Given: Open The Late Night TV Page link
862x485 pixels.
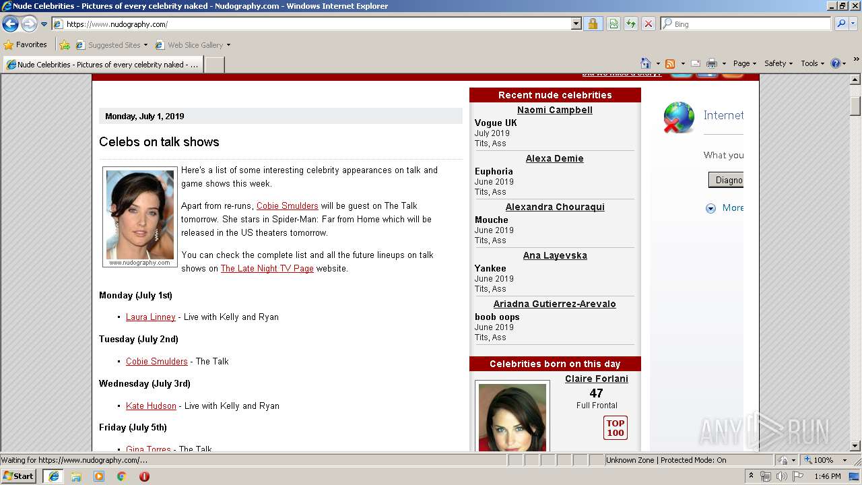Looking at the screenshot, I should 267,269.
